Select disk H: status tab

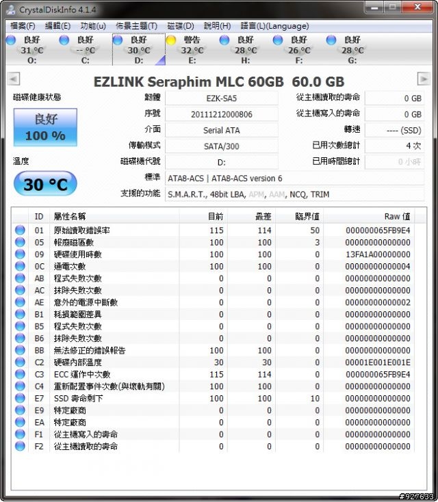[x=246, y=50]
